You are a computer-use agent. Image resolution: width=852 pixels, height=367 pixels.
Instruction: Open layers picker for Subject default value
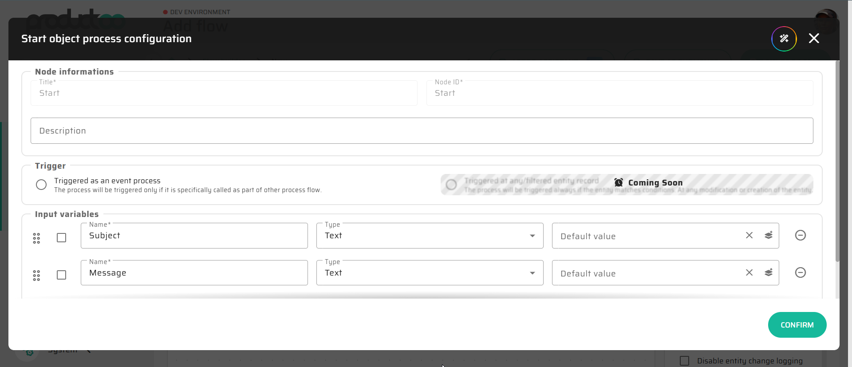769,236
